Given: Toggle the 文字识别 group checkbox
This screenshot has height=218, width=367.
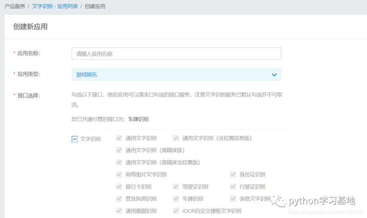Looking at the screenshot, I should point(74,139).
